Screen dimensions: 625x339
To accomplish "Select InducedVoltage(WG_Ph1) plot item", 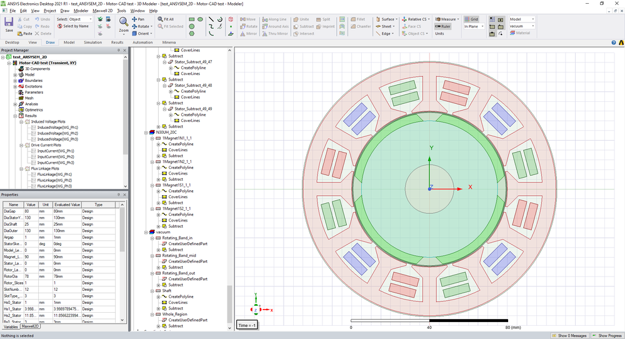I will pyautogui.click(x=57, y=128).
